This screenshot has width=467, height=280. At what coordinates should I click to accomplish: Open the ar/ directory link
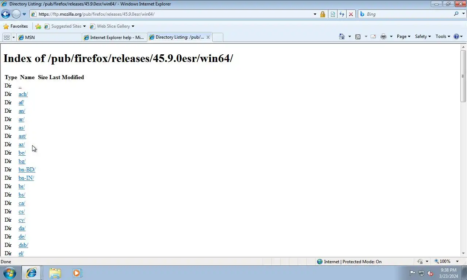(x=22, y=119)
